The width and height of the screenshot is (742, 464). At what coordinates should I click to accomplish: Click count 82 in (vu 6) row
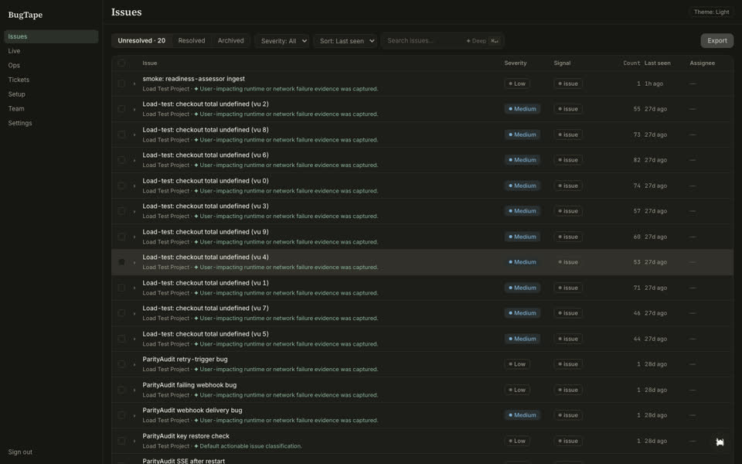(637, 160)
